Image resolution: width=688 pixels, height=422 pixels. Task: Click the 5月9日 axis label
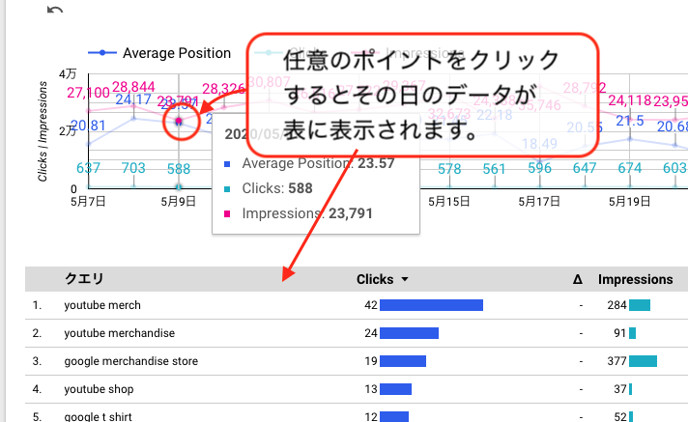[x=178, y=202]
